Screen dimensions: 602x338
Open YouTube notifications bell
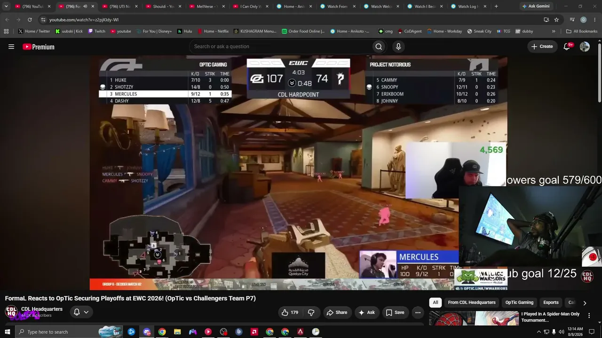[x=567, y=46]
